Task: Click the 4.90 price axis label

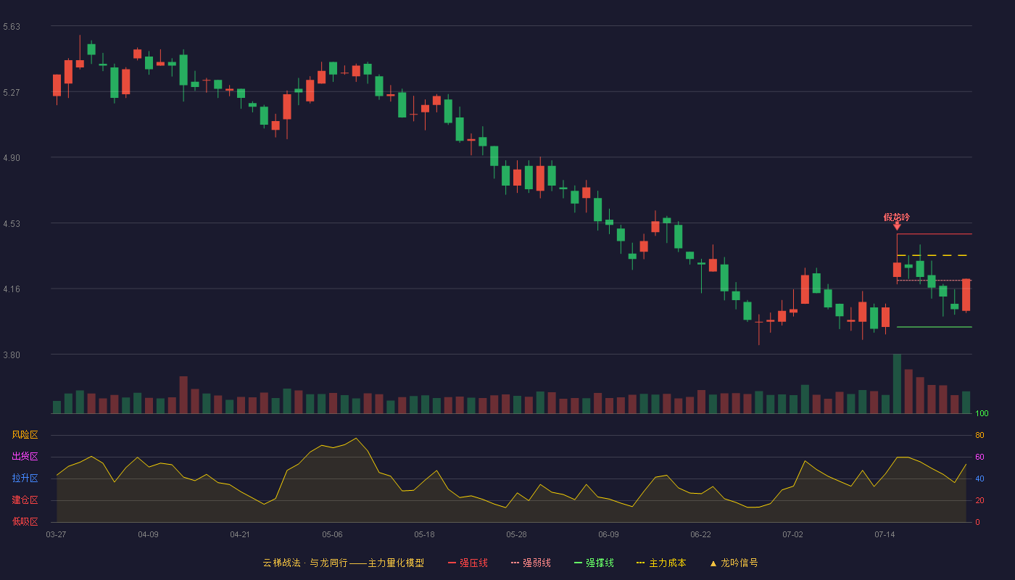Action: [12, 158]
